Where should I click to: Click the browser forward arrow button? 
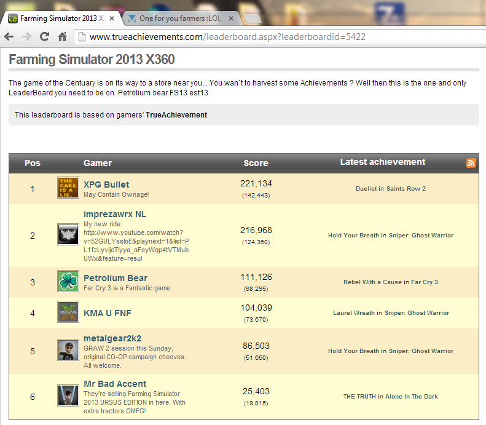[26, 37]
